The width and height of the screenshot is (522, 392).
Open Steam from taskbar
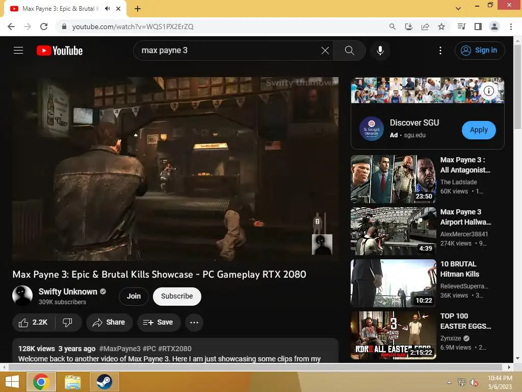click(104, 382)
